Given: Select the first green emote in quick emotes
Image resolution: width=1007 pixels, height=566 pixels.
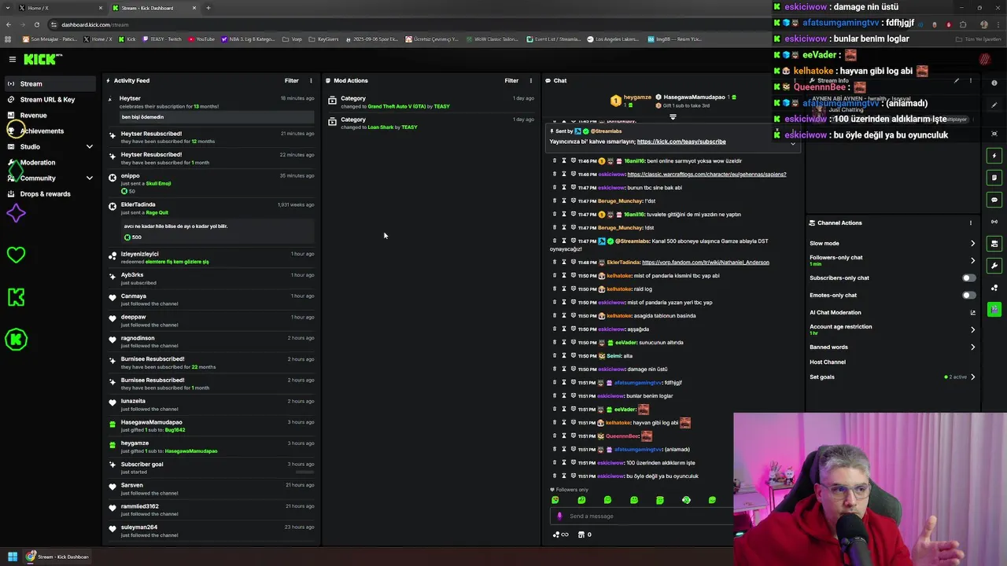Looking at the screenshot, I should click(555, 500).
